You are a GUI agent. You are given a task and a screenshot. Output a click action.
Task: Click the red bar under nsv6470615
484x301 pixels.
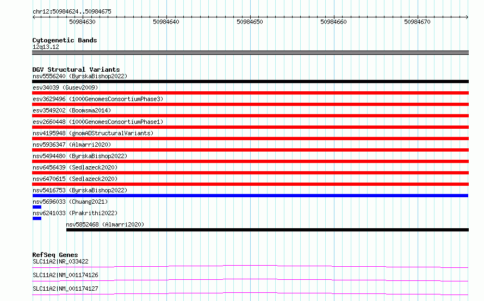[250, 184]
